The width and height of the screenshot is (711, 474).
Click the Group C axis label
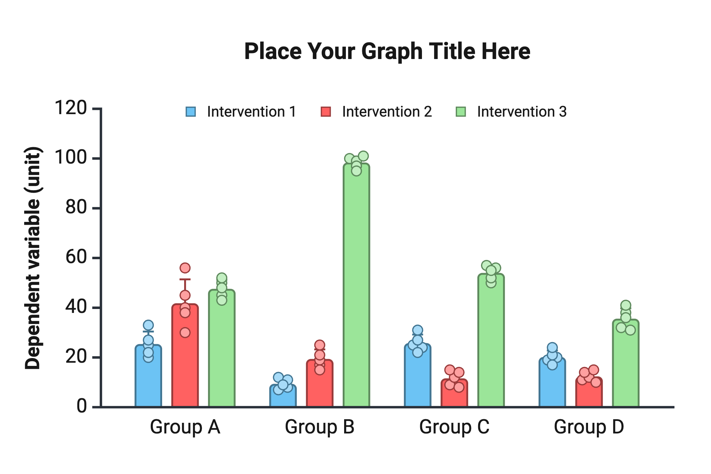point(454,427)
